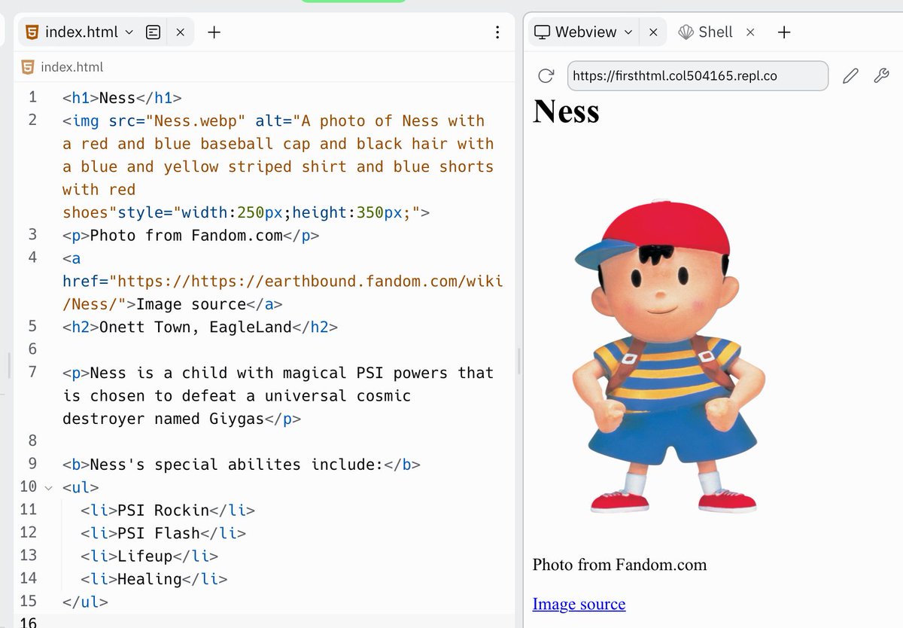Click the index.html breadcrumb file name

coord(72,67)
